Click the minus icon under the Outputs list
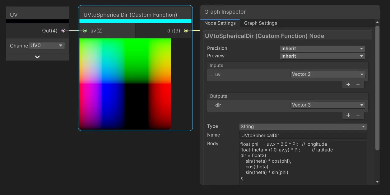 [358, 115]
